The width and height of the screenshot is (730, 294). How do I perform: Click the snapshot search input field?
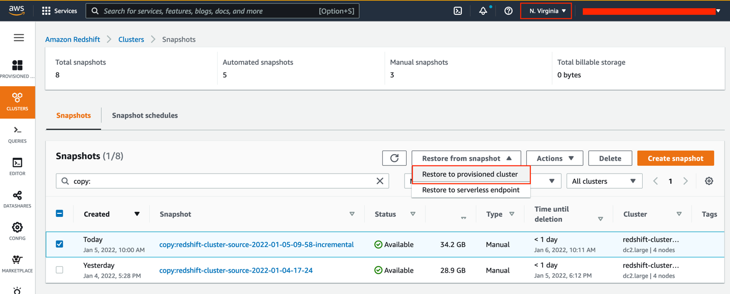(x=220, y=181)
